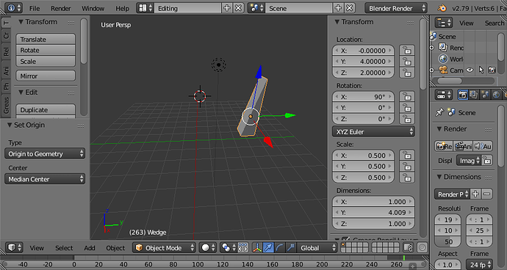Image resolution: width=507 pixels, height=270 pixels.
Task: Click the screen layout browse icon beside Editing
Action: [145, 8]
